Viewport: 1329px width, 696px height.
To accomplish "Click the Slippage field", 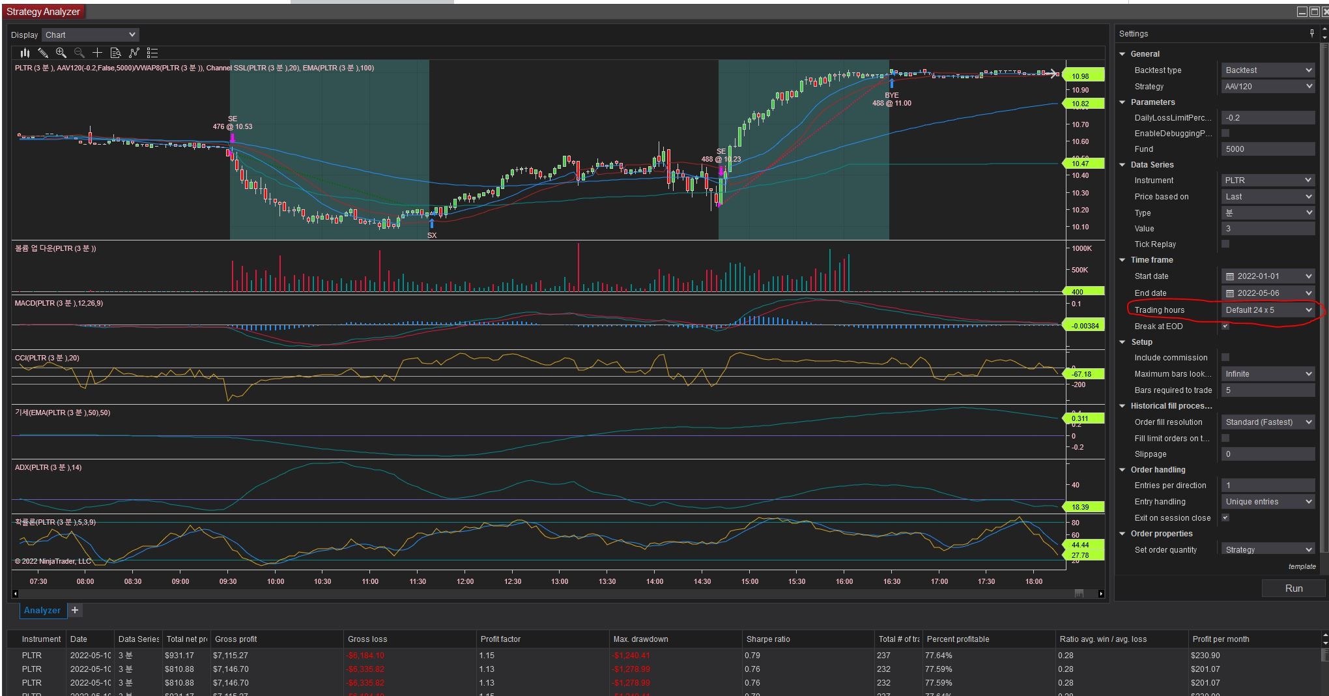I will coord(1268,454).
